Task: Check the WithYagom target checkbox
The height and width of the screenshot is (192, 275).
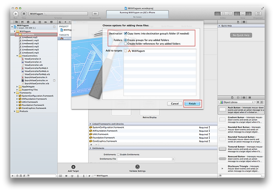Action: click(x=125, y=51)
